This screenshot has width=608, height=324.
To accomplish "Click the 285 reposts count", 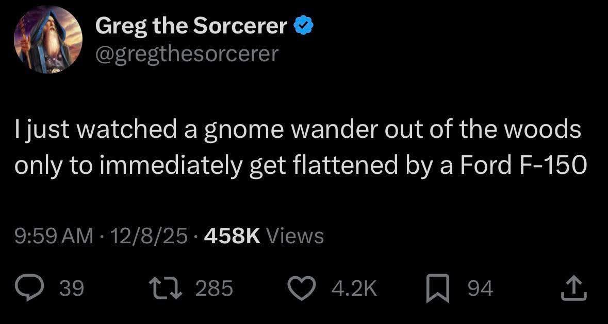I will tap(214, 289).
